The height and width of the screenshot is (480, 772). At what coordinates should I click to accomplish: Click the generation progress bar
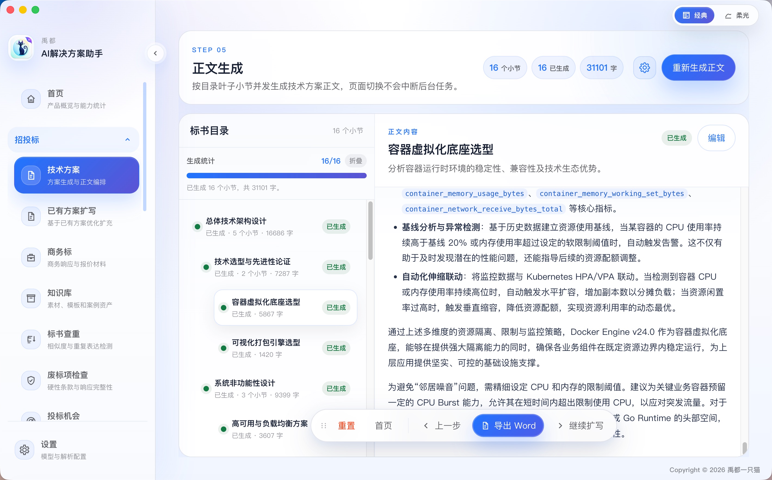click(x=276, y=176)
